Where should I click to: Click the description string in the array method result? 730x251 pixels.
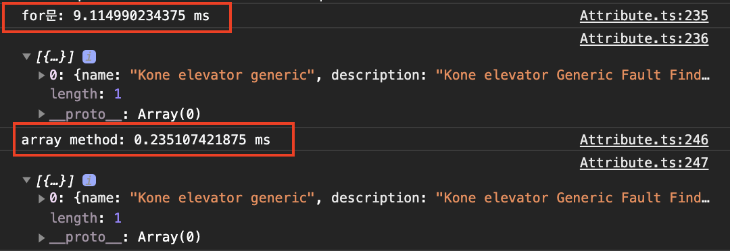[573, 198]
